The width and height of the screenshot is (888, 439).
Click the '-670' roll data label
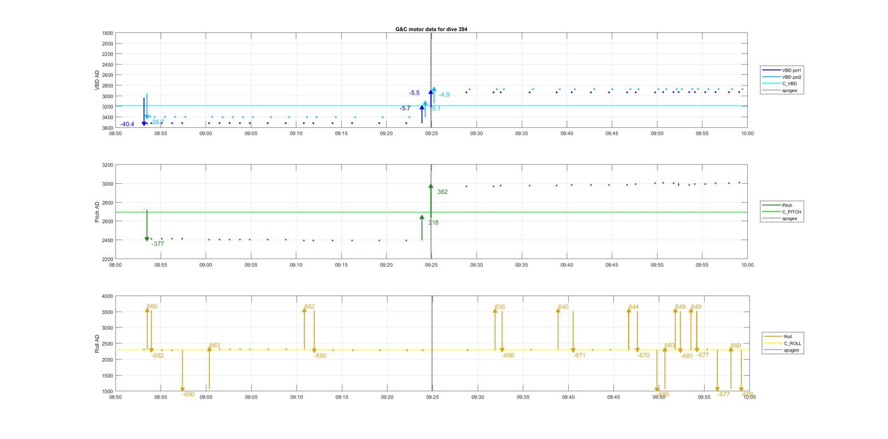point(644,356)
